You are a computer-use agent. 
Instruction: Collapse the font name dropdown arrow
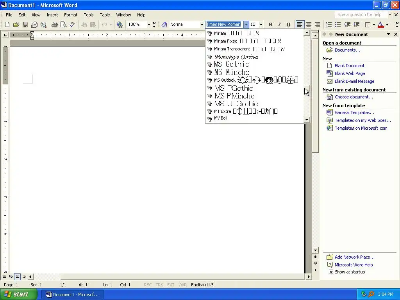pos(246,25)
